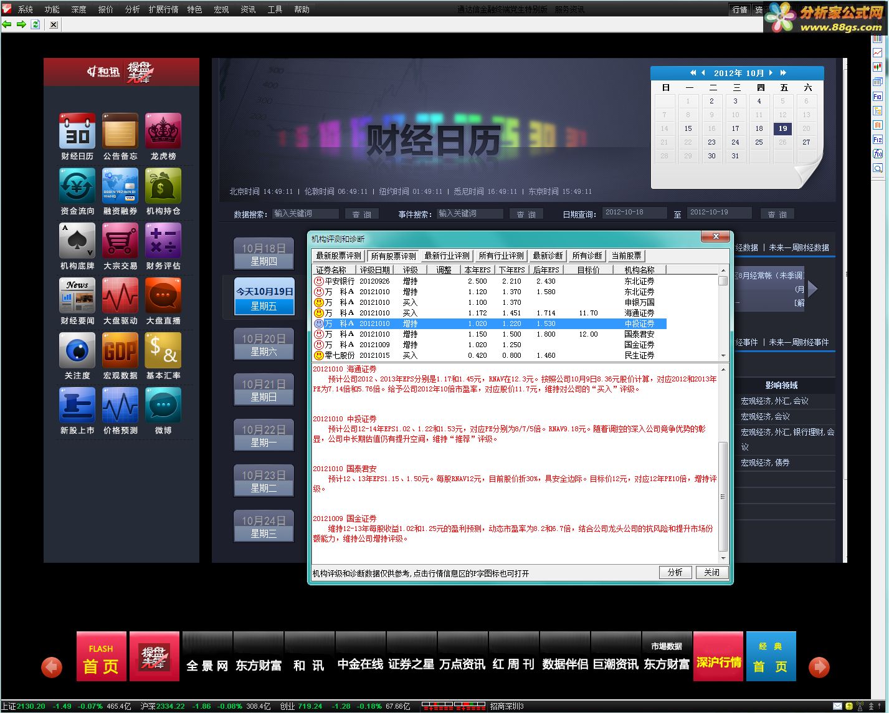Open the 深沪行情 red button
889x713 pixels.
coord(718,656)
